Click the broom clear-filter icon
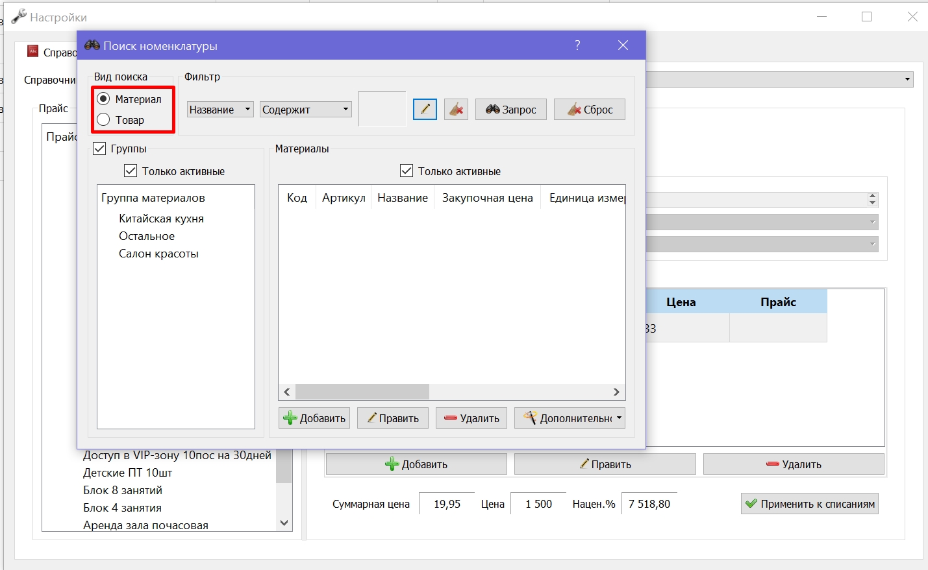928x570 pixels. click(x=456, y=109)
